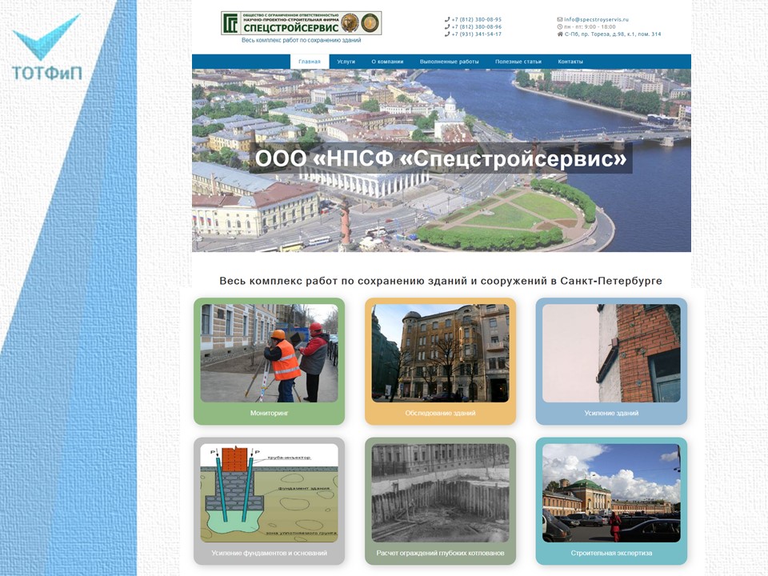Click the Спецстройсервис company logo
768x576 pixels.
click(x=301, y=23)
